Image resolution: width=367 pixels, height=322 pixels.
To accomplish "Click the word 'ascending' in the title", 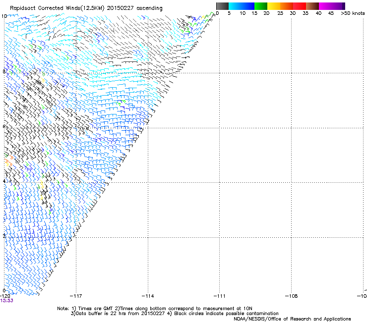I will (x=149, y=8).
